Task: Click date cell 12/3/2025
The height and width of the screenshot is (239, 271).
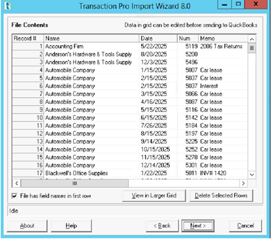Action: (158, 62)
